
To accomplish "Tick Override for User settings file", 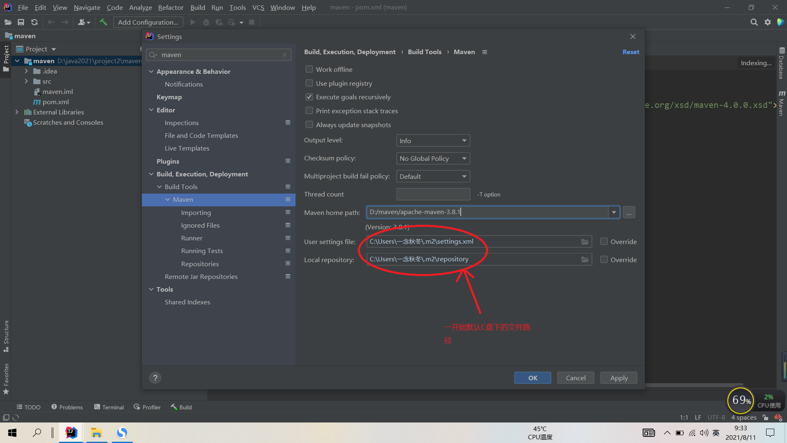I will click(604, 242).
